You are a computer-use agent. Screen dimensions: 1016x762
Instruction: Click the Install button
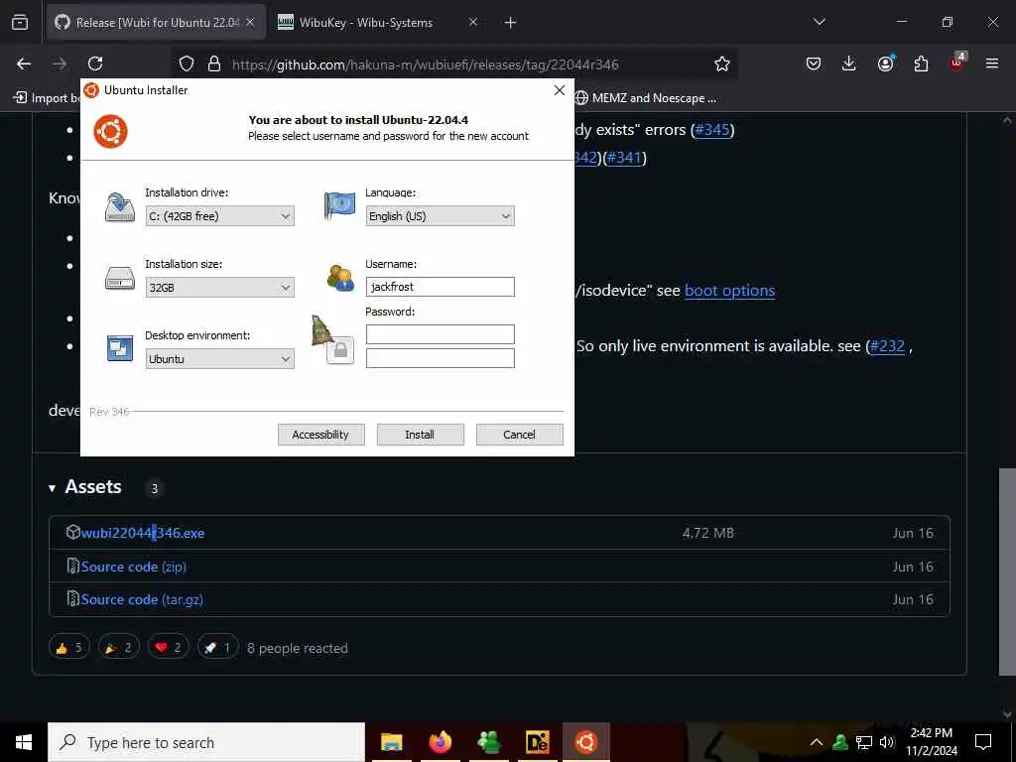(x=420, y=435)
